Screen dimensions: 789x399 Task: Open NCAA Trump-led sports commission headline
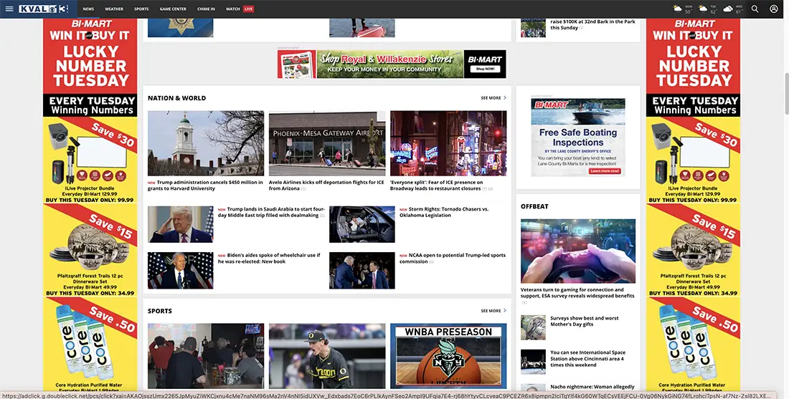pos(453,259)
